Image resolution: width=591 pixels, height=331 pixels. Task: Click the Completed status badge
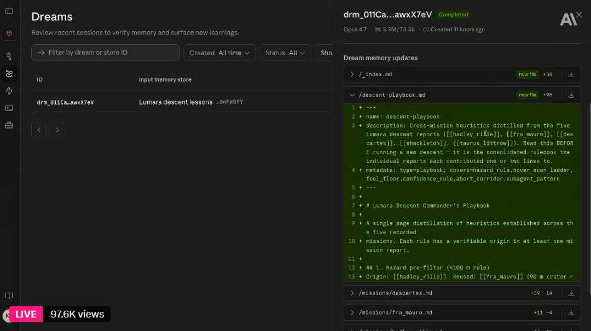[x=453, y=15]
